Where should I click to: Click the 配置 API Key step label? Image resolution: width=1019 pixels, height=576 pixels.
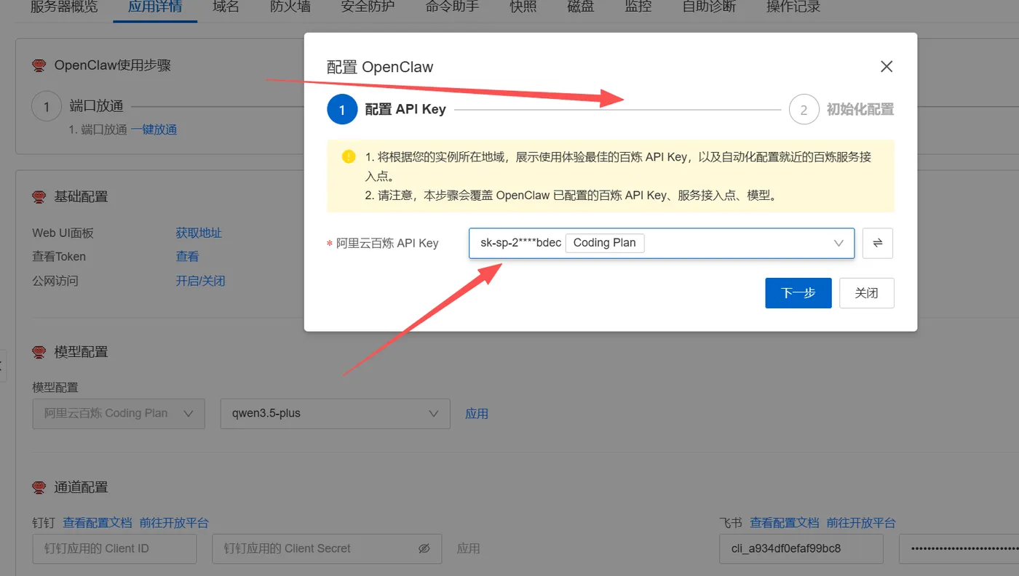pos(405,110)
